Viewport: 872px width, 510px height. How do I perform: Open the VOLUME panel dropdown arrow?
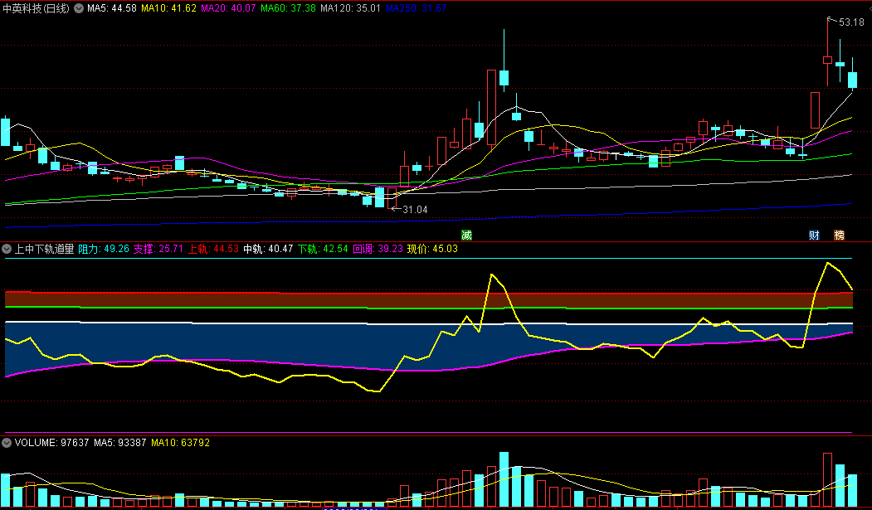point(7,443)
